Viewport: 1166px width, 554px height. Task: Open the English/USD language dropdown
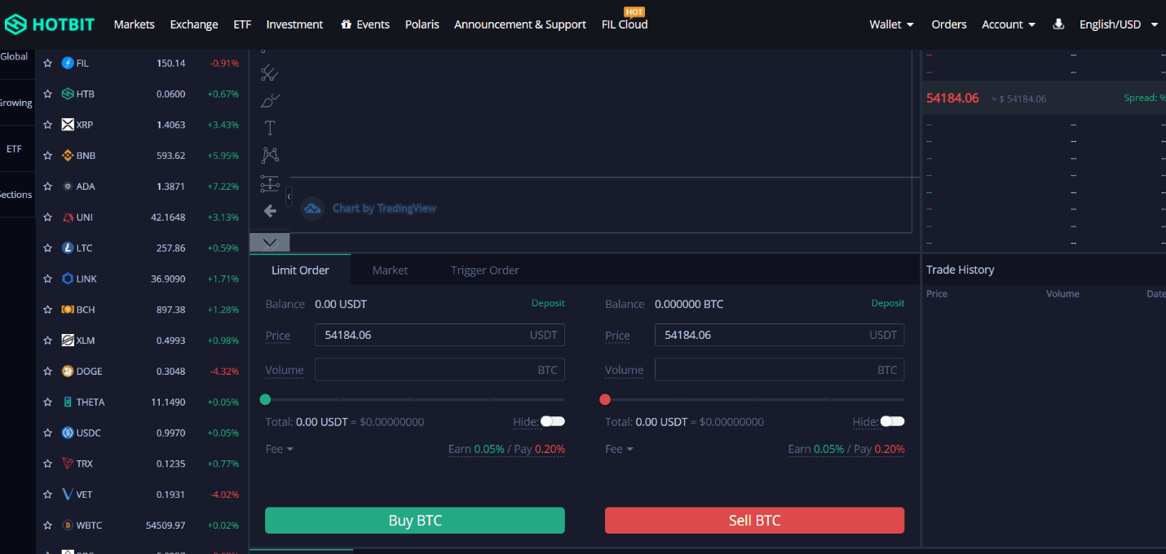tap(1118, 24)
